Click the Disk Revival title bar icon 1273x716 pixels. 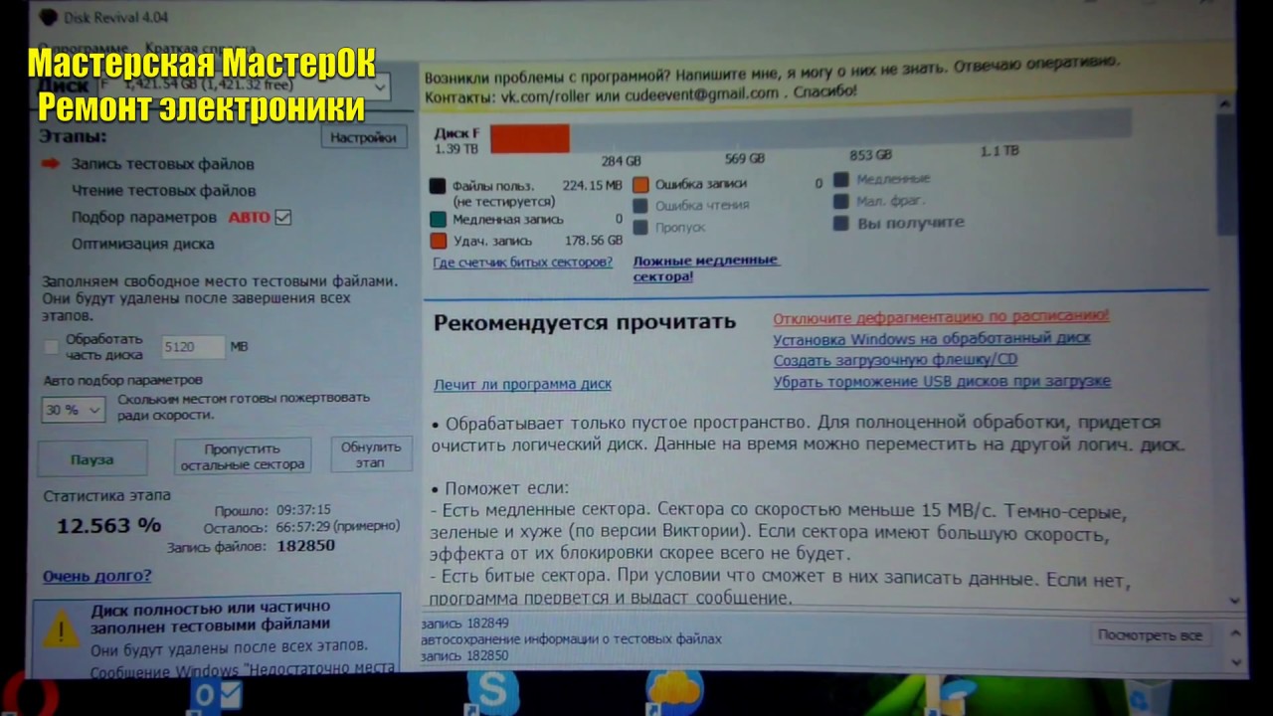(x=47, y=17)
